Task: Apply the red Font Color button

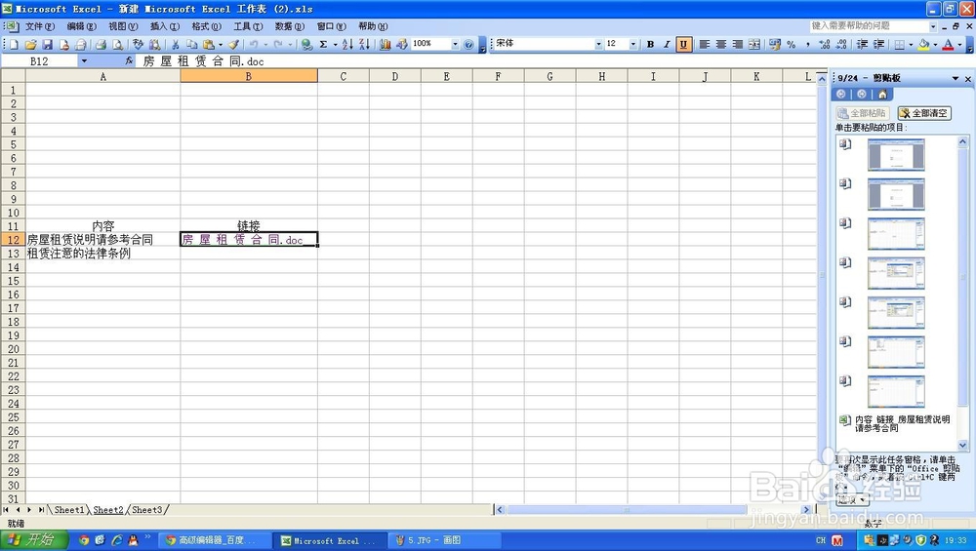Action: pyautogui.click(x=948, y=44)
